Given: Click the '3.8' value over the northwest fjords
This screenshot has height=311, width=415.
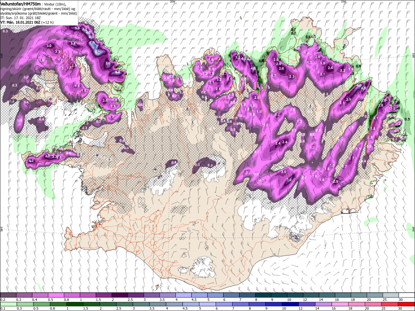Looking at the screenshot, I should point(77,28).
